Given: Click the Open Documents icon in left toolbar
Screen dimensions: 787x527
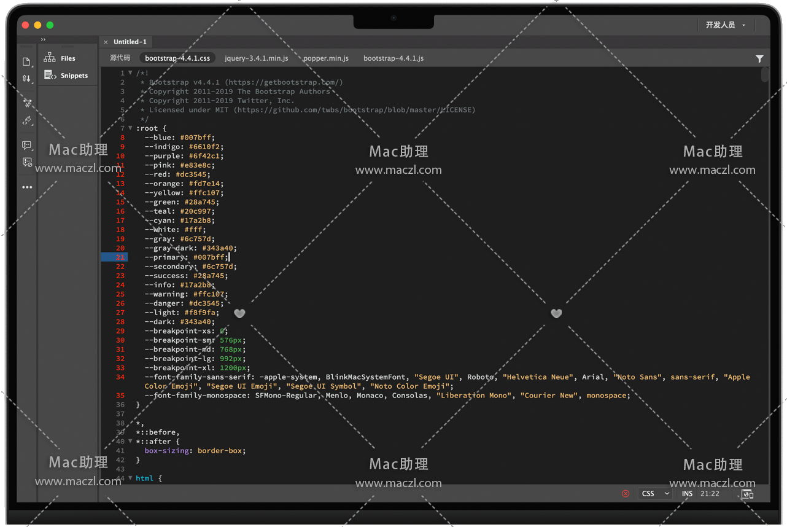Looking at the screenshot, I should [x=26, y=62].
